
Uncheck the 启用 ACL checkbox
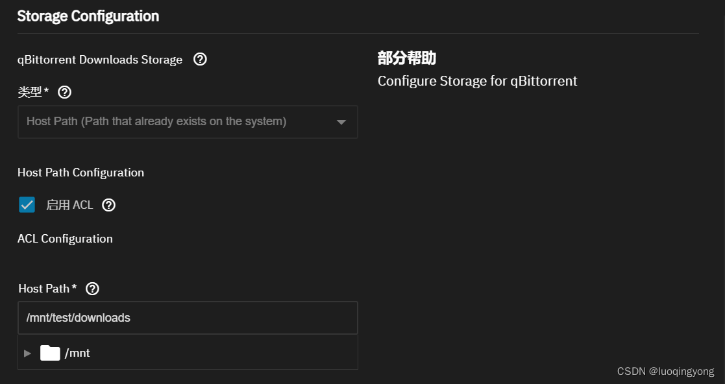click(27, 205)
